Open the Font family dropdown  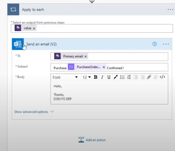(65, 77)
